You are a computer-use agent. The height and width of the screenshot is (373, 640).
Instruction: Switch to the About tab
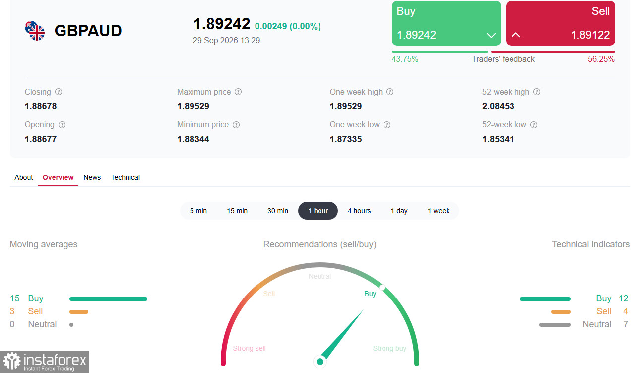pyautogui.click(x=24, y=177)
